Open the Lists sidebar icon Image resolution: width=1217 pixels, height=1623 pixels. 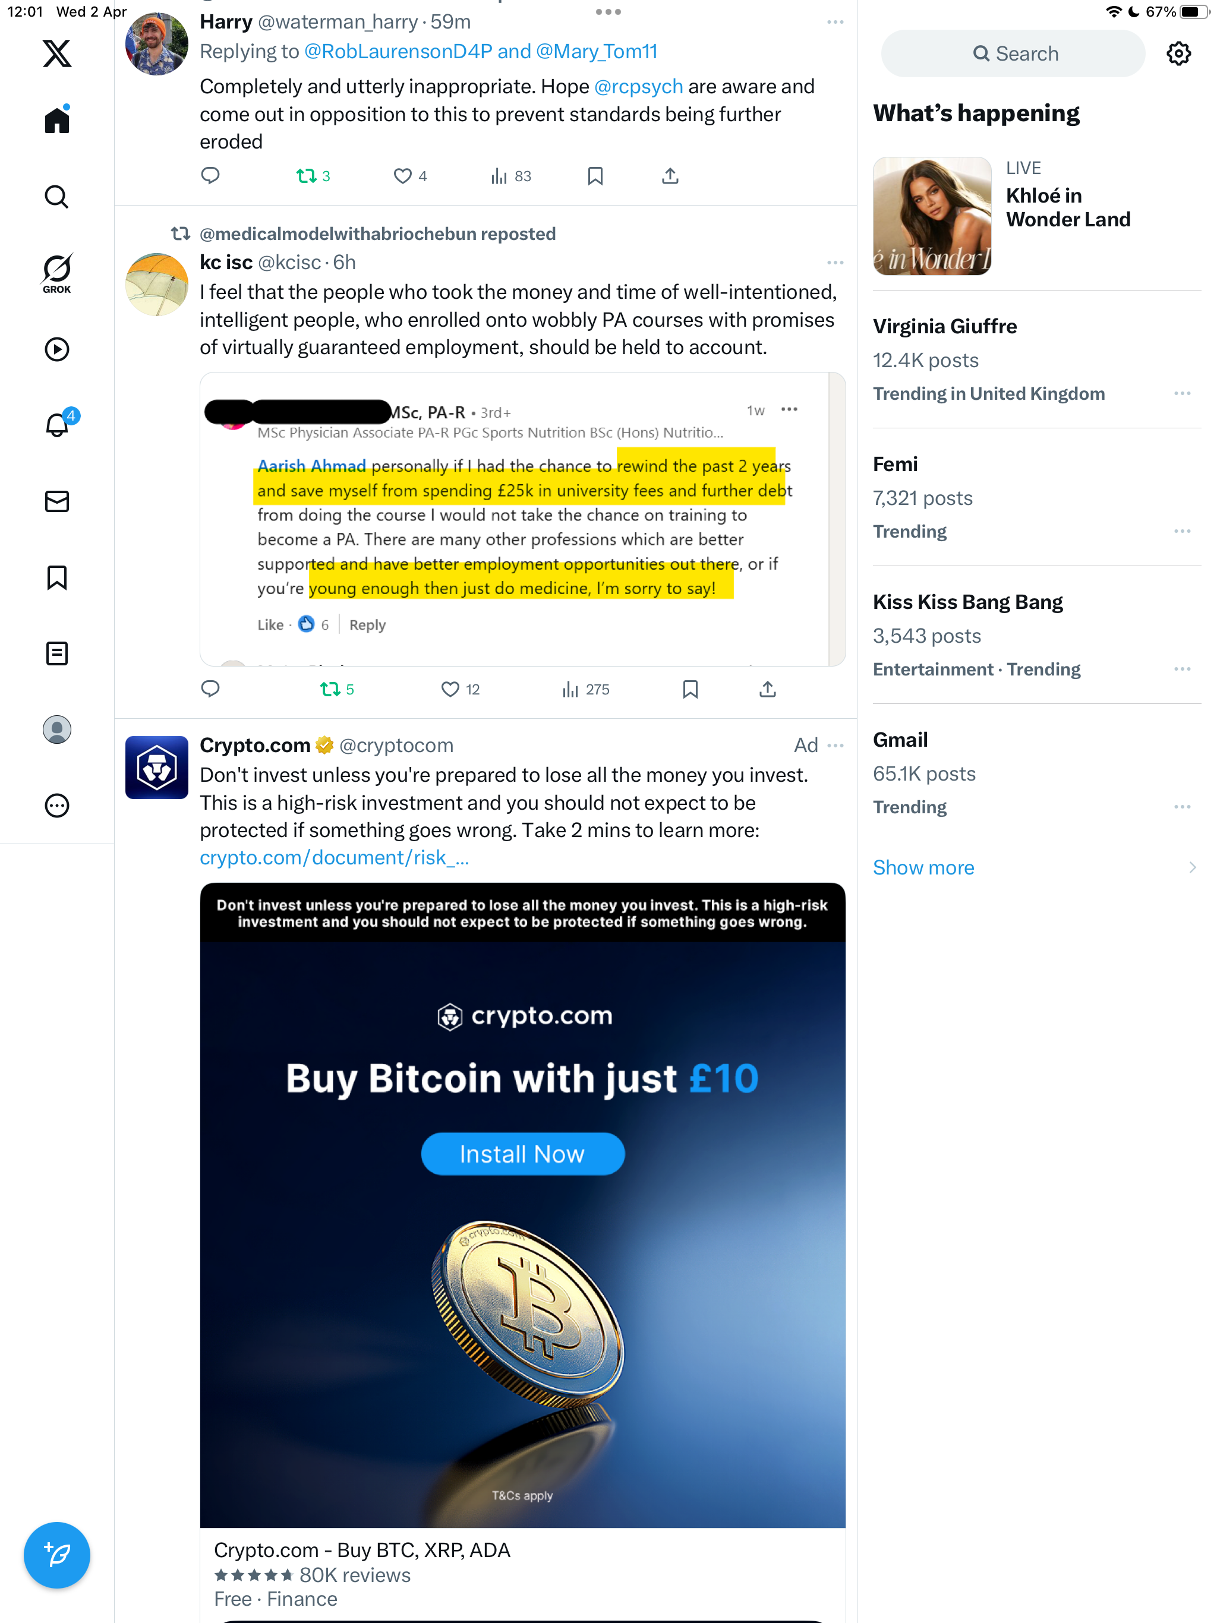point(56,653)
